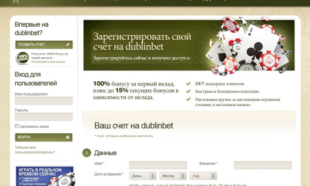Click the label 'Дата рождения *'
310x186 pixels.
pyautogui.click(x=109, y=174)
